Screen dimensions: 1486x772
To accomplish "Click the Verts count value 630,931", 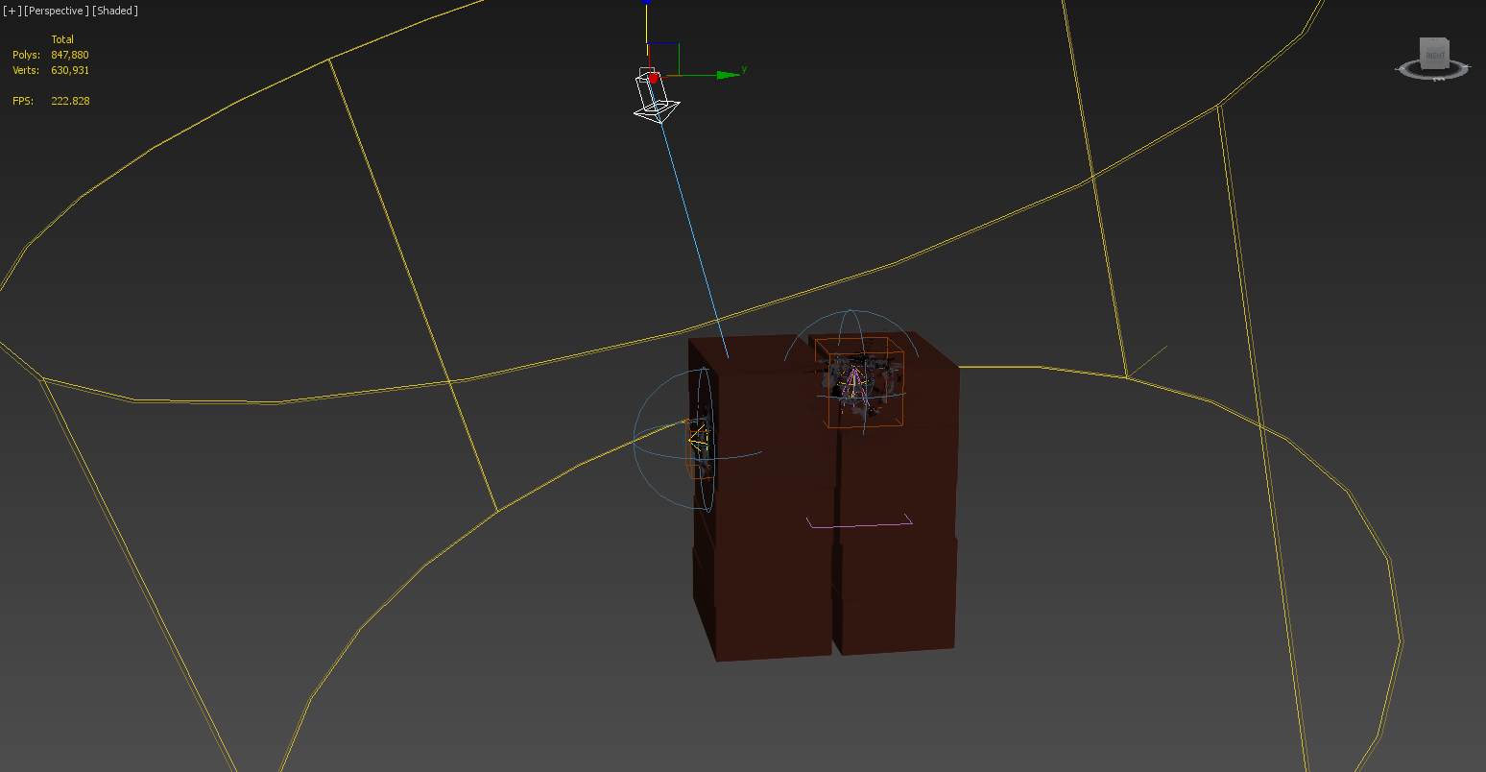I will coord(70,70).
